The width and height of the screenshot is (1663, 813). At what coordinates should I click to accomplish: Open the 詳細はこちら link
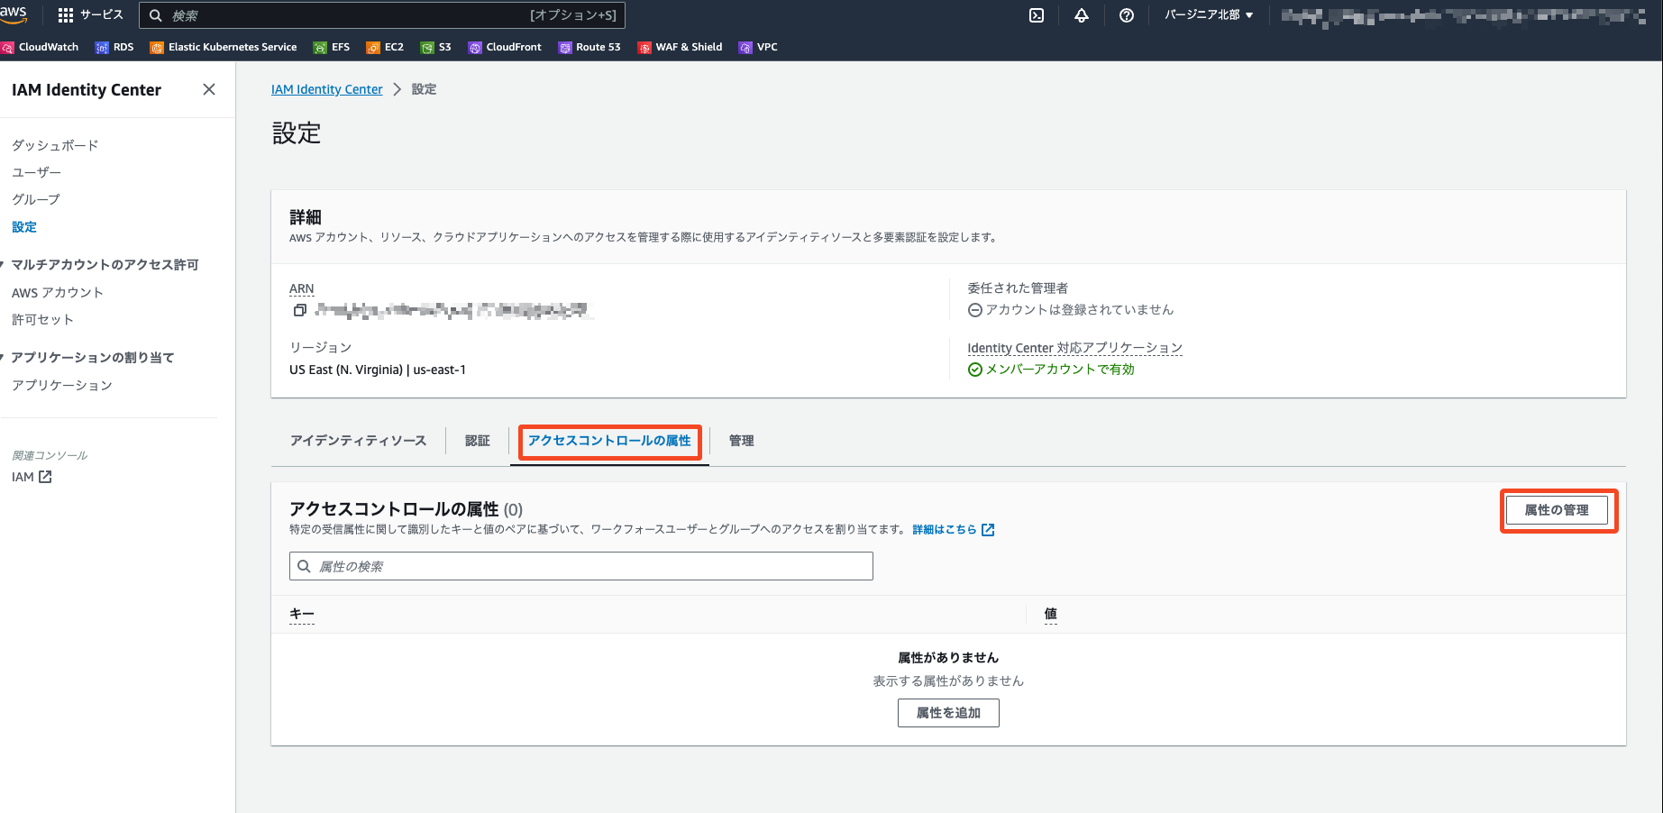point(945,530)
